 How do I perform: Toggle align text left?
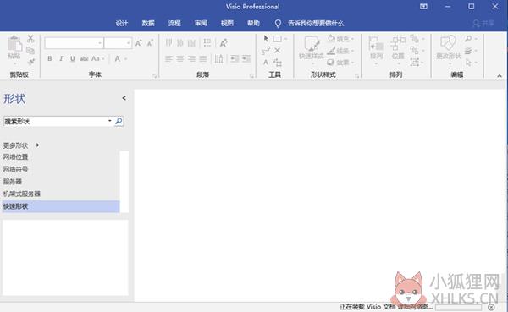168,58
